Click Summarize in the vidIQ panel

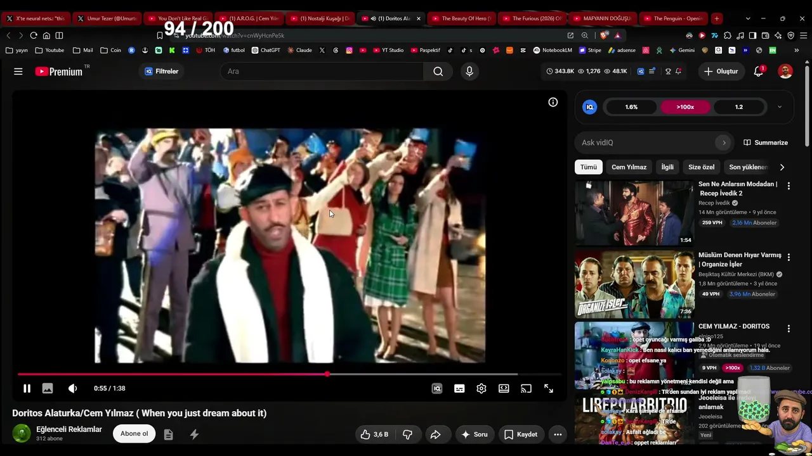tap(766, 142)
